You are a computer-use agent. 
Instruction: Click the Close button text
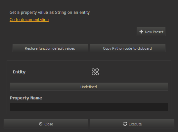49,124
